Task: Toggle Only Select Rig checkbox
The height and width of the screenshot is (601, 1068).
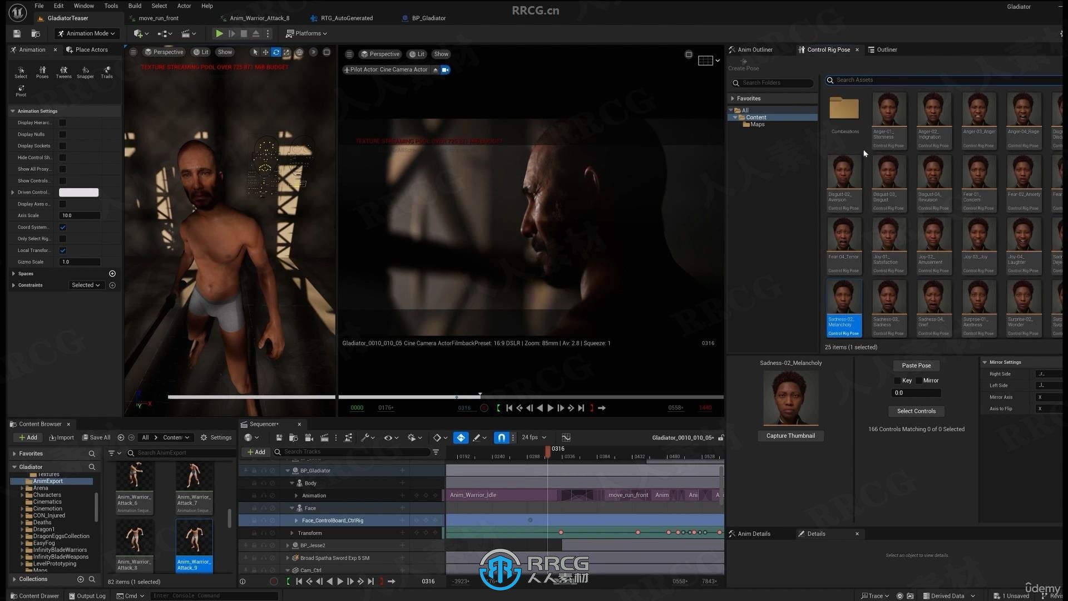Action: [x=63, y=239]
